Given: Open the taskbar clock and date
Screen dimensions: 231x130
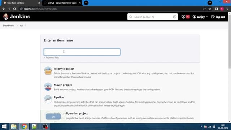Looking at the screenshot, I should tap(223, 127).
